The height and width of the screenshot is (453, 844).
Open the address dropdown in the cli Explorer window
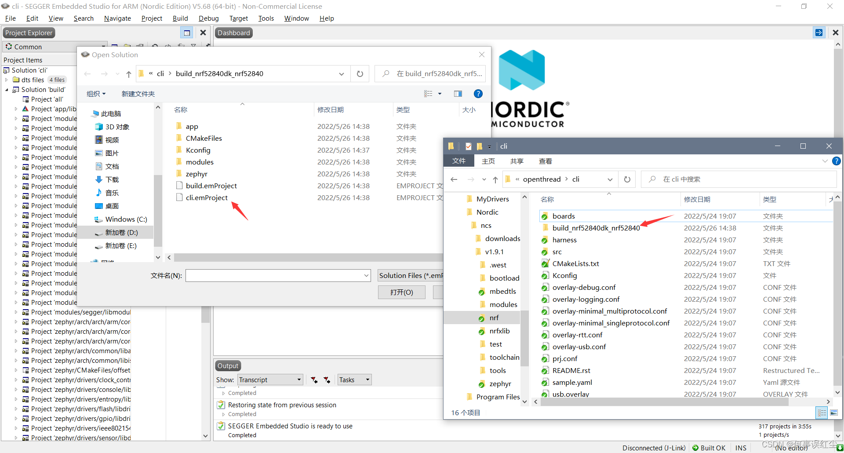click(610, 179)
